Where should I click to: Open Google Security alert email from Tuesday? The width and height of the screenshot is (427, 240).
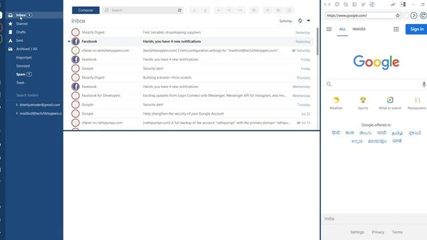pos(191,105)
